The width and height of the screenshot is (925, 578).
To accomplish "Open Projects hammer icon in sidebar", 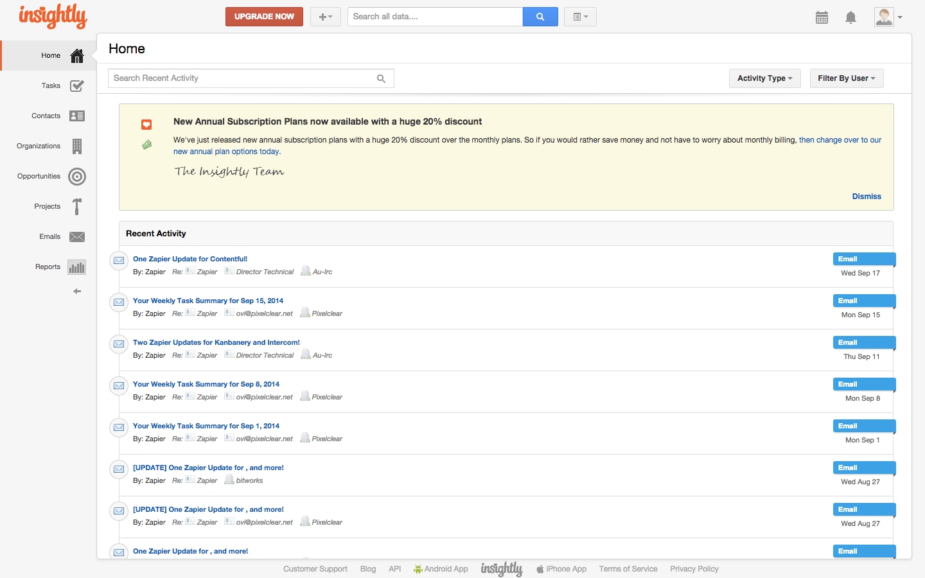I will 77,207.
